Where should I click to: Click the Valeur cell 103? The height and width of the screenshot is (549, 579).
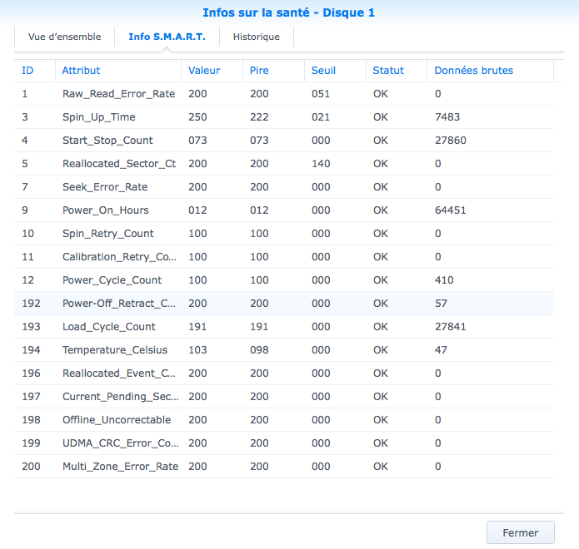coord(197,349)
